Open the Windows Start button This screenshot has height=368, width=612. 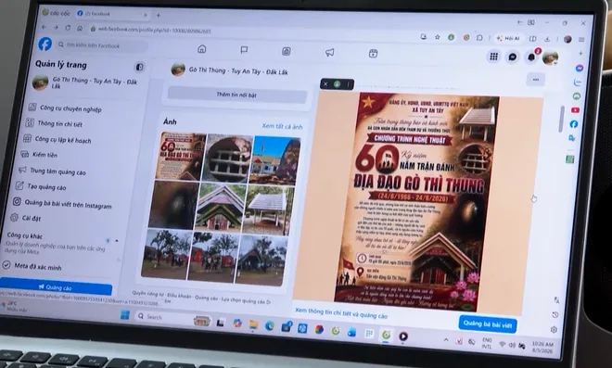(125, 314)
